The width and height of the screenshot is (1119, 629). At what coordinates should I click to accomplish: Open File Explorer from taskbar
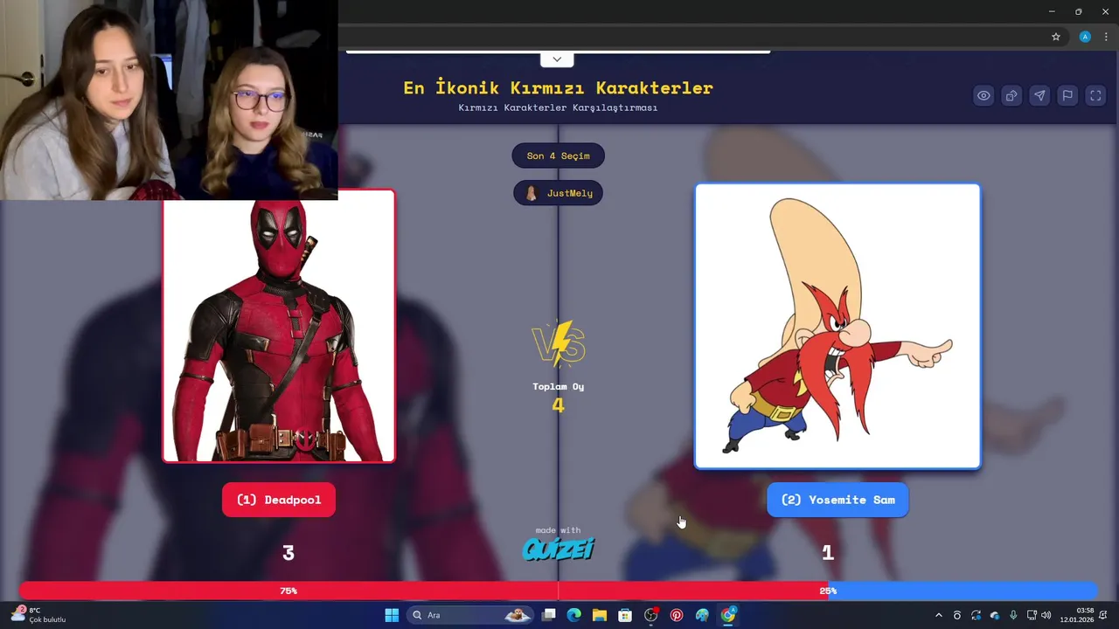click(600, 615)
